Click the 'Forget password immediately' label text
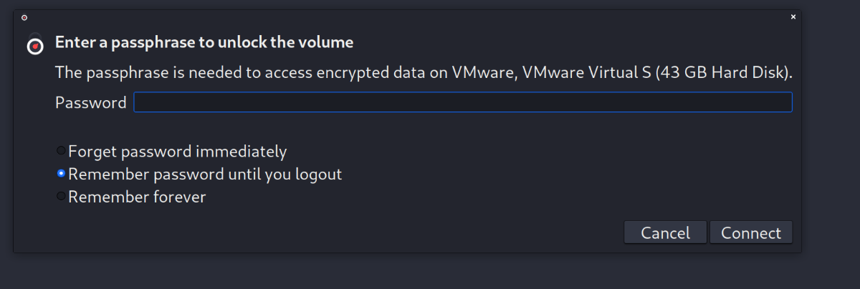Viewport: 860px width, 289px height. 177,152
